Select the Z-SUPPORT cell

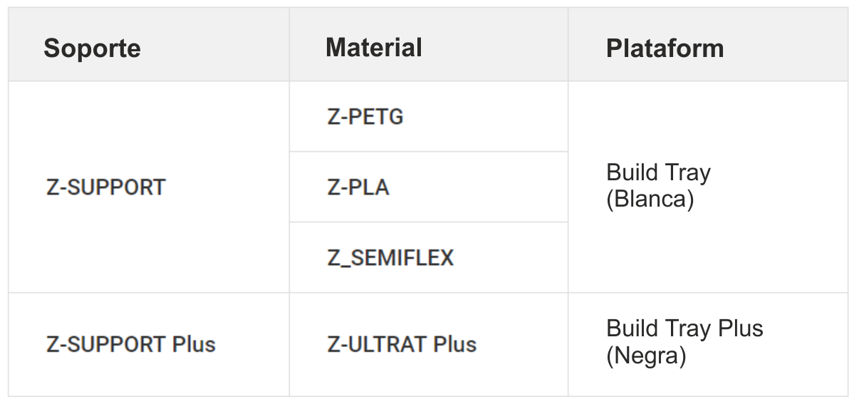(149, 187)
